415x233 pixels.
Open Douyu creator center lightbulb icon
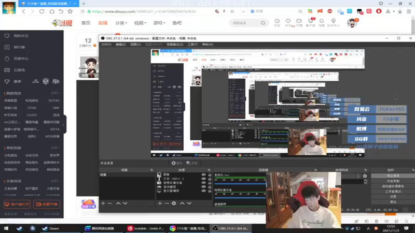coord(334,22)
